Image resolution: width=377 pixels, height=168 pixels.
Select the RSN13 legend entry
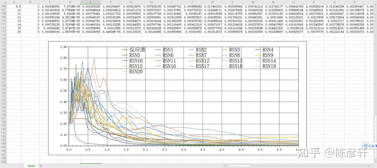(235, 60)
